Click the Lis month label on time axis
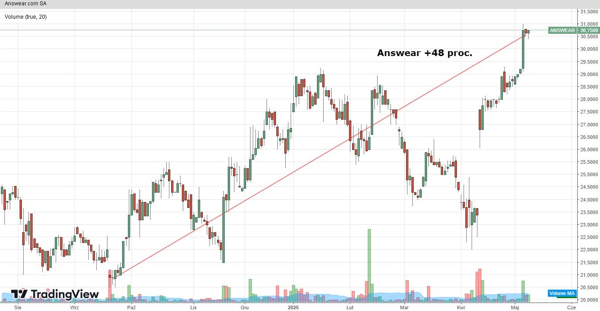Image resolution: width=600 pixels, height=311 pixels. tap(193, 307)
